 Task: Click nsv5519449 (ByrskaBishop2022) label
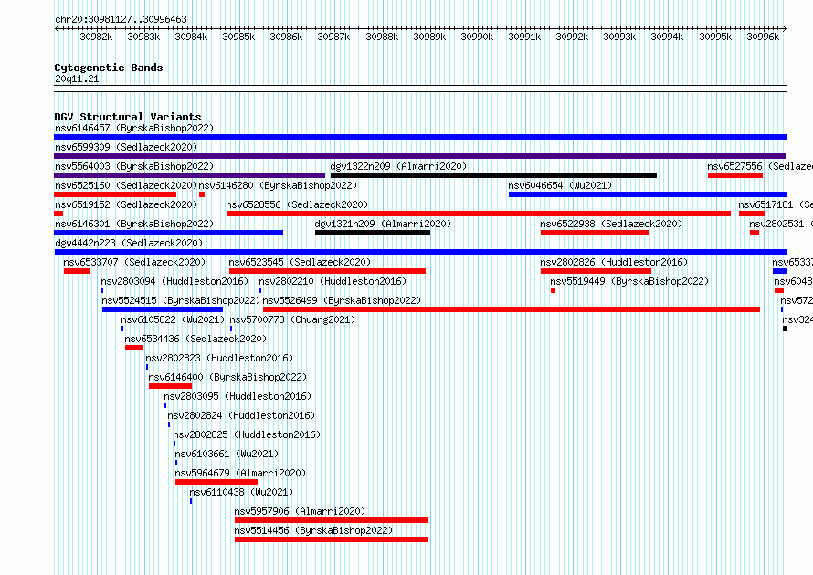pyautogui.click(x=629, y=281)
